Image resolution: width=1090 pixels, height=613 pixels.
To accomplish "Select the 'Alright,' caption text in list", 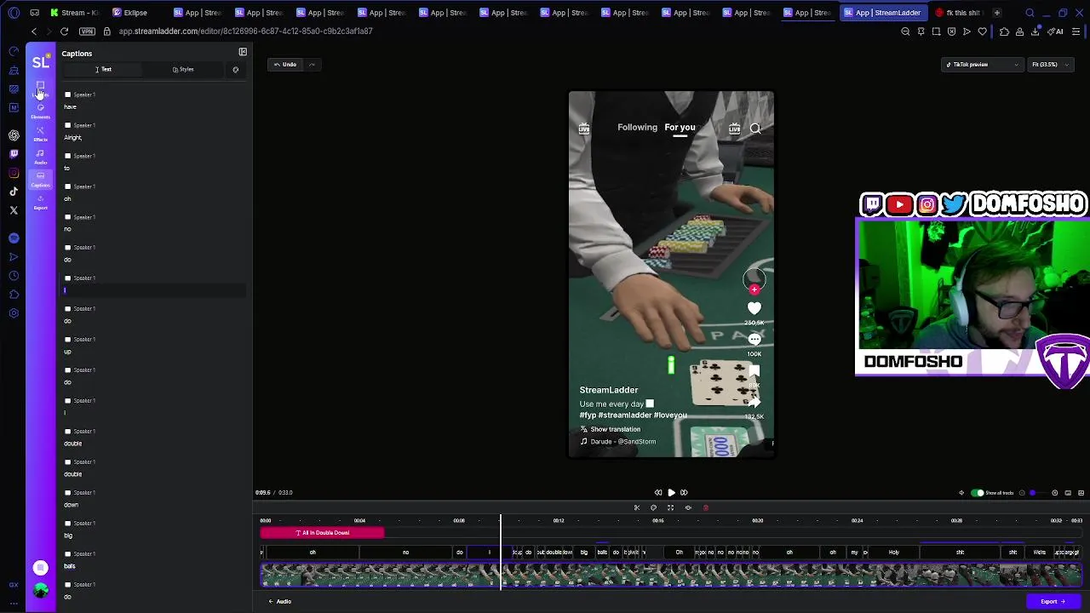I will (x=73, y=138).
